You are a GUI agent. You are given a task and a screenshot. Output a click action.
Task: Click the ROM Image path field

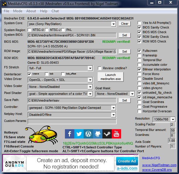click(x=72, y=52)
